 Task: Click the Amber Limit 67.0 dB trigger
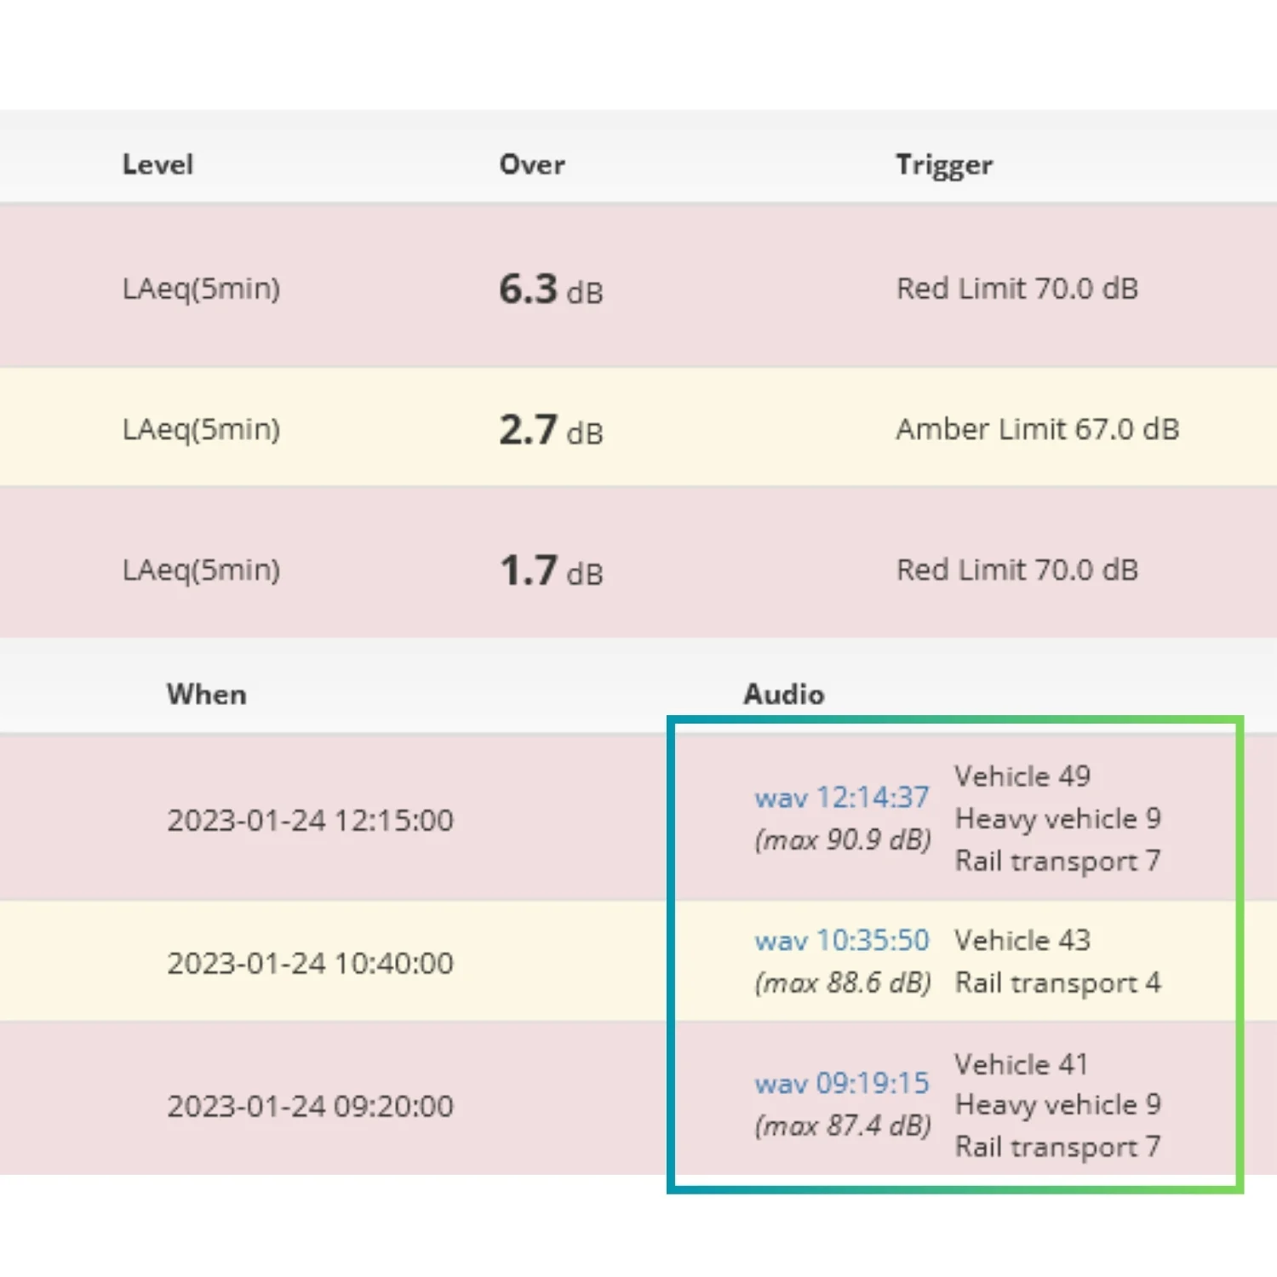[1037, 429]
